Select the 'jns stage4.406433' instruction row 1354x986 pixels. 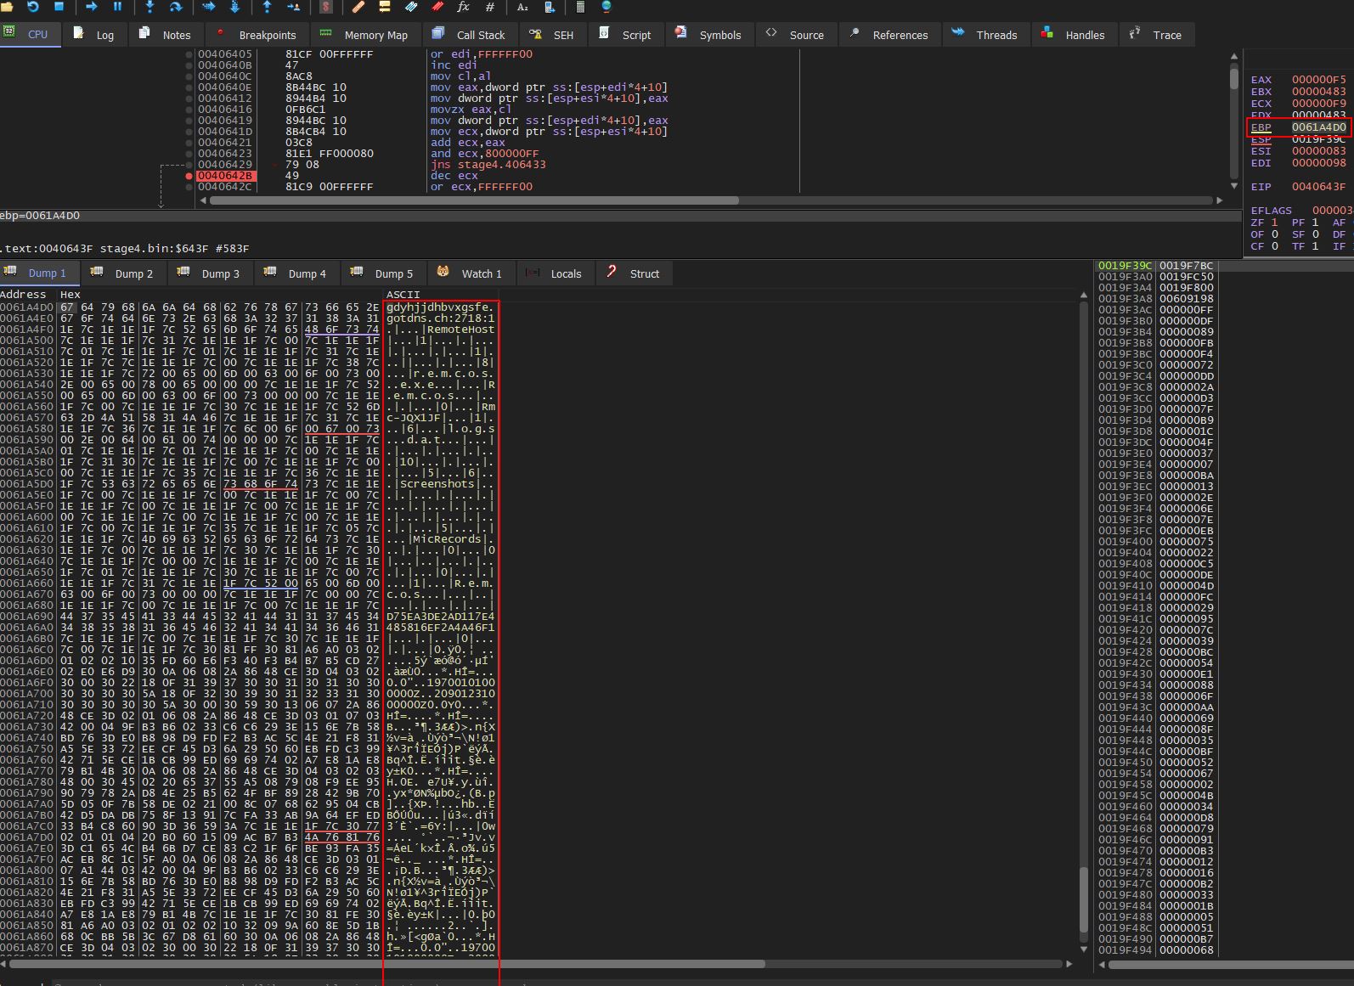[488, 165]
